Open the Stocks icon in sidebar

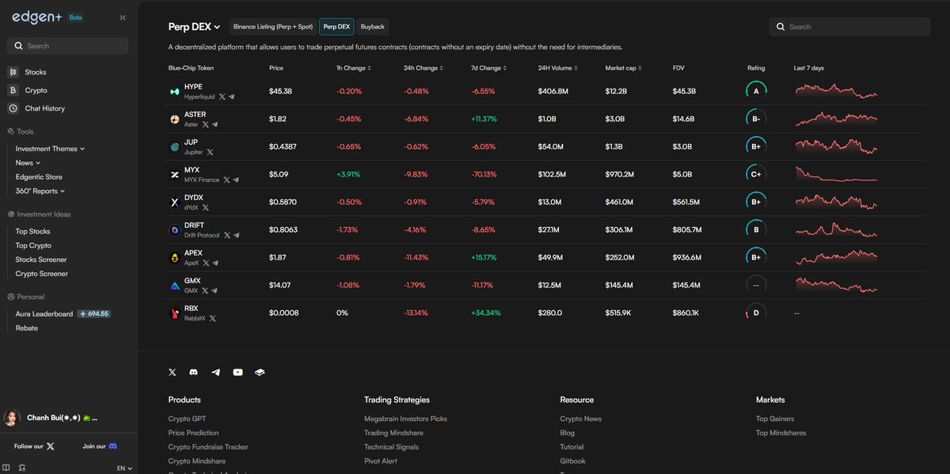13,72
